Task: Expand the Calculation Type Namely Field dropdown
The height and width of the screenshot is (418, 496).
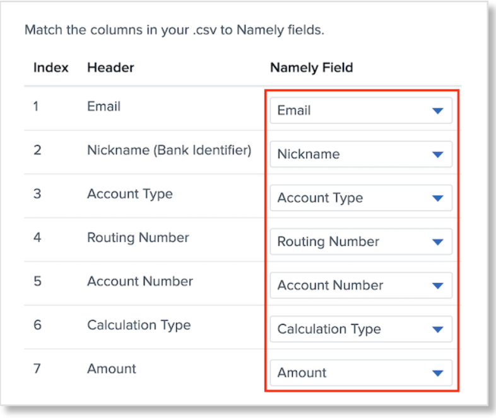Action: pos(361,329)
